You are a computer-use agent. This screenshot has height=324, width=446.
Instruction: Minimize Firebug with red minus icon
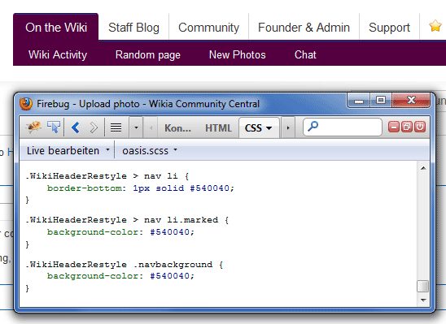394,127
